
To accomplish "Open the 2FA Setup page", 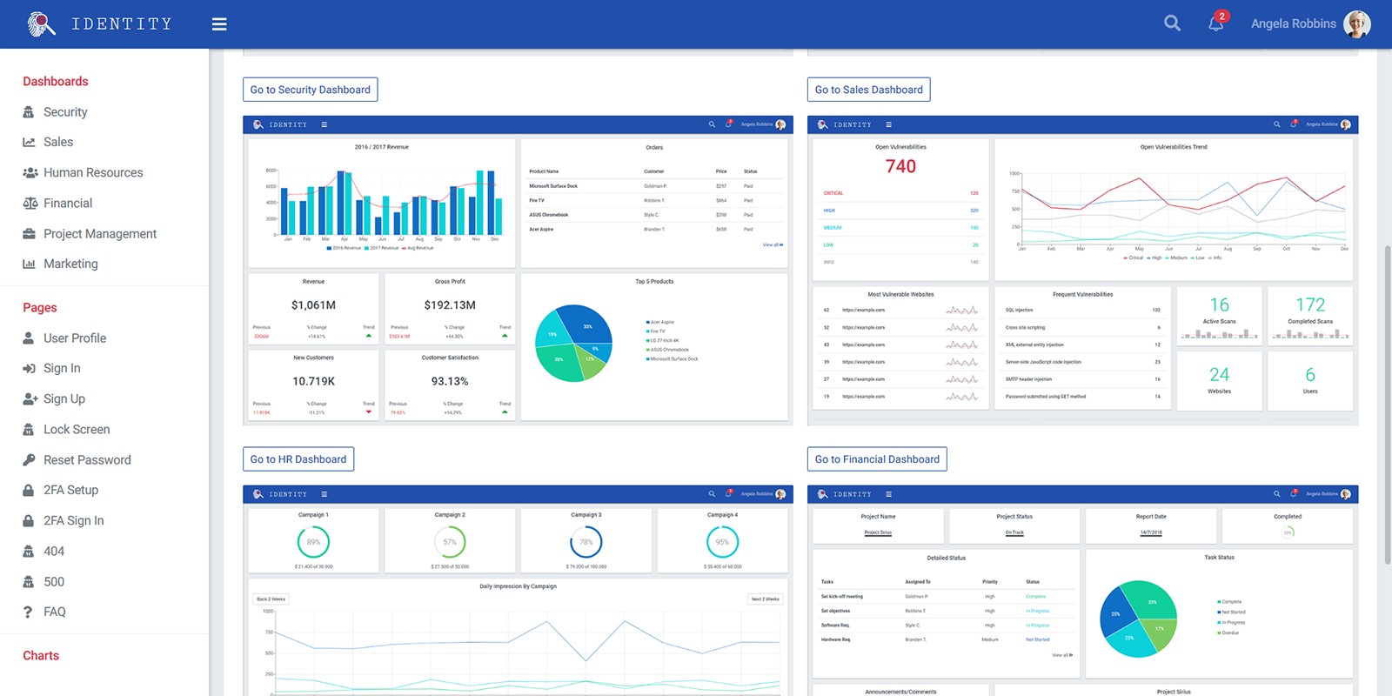I will [x=70, y=490].
